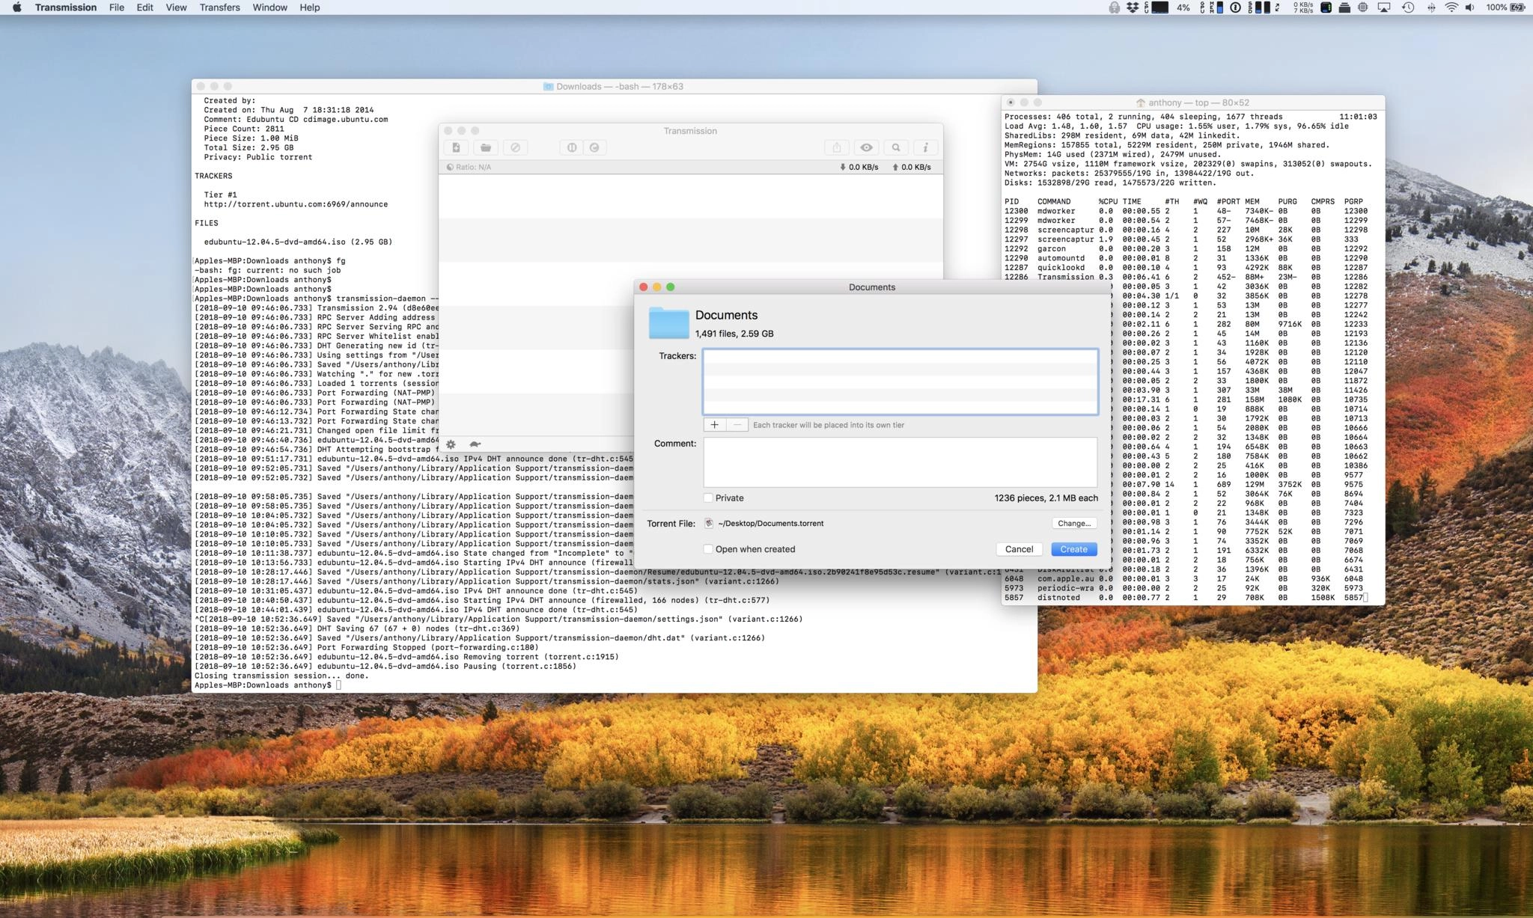Viewport: 1533px width, 918px height.
Task: Open the Window menu
Action: point(269,7)
